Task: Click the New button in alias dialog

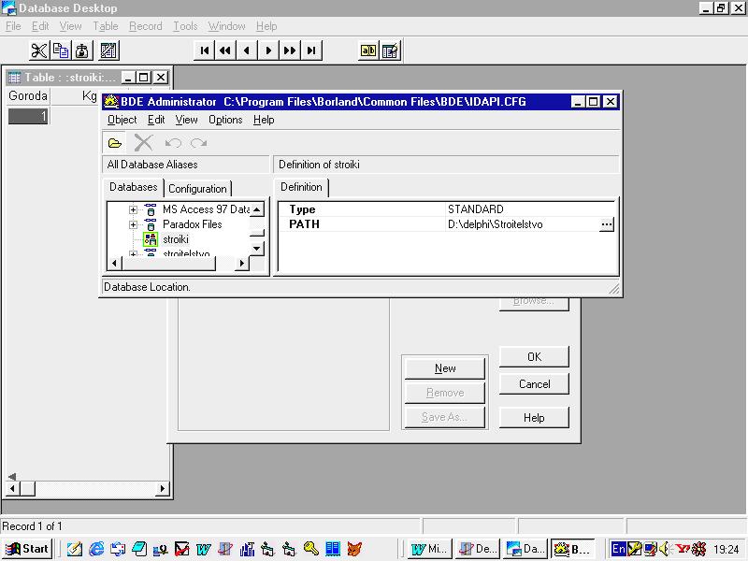Action: coord(445,368)
